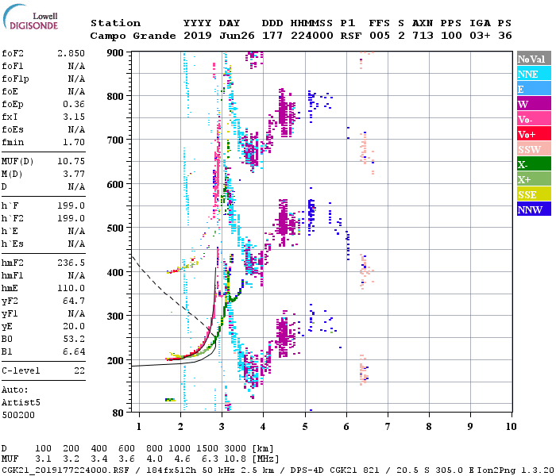The image size is (556, 476).
Task: Click the Lowell Digisonde logo
Action: pyautogui.click(x=30, y=17)
